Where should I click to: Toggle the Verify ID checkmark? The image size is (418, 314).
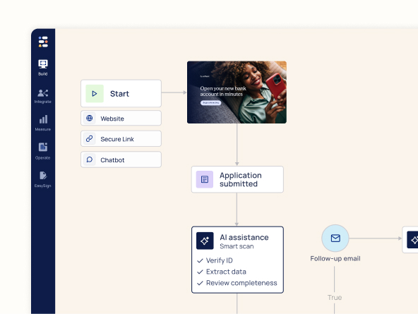coord(200,261)
